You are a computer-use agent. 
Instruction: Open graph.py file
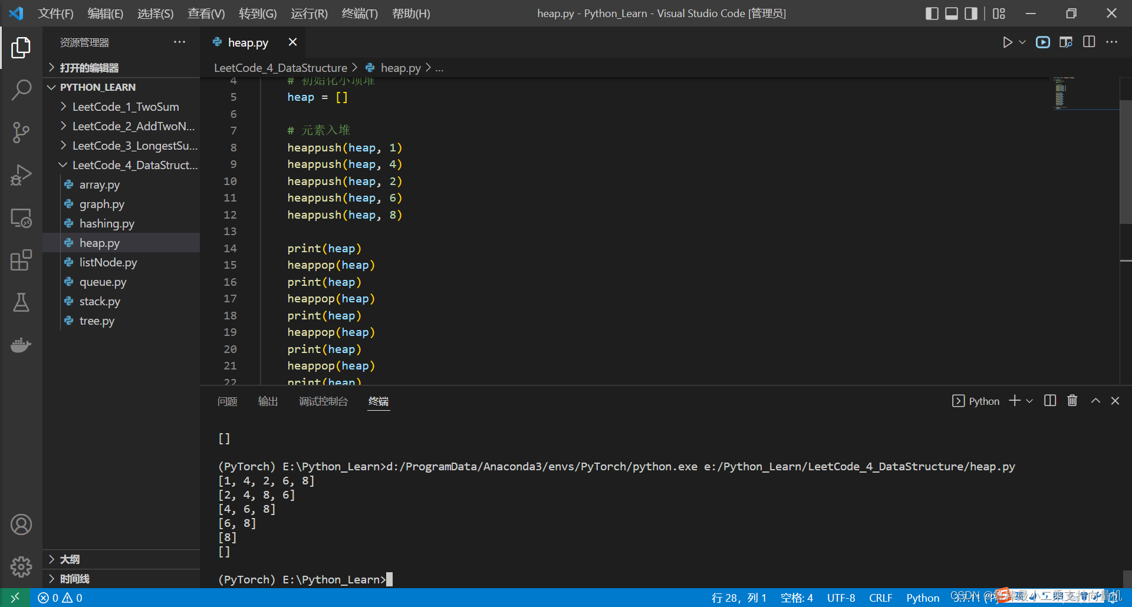(x=121, y=204)
